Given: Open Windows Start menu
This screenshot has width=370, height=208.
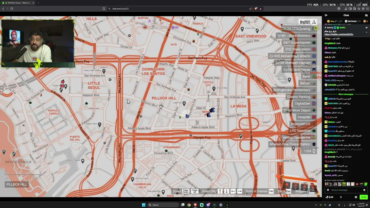Looking at the screenshot, I should point(144,205).
